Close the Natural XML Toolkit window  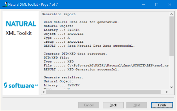[170, 5]
